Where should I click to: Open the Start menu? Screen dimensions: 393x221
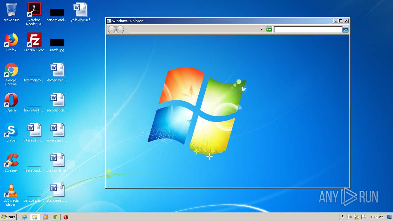[8, 217]
